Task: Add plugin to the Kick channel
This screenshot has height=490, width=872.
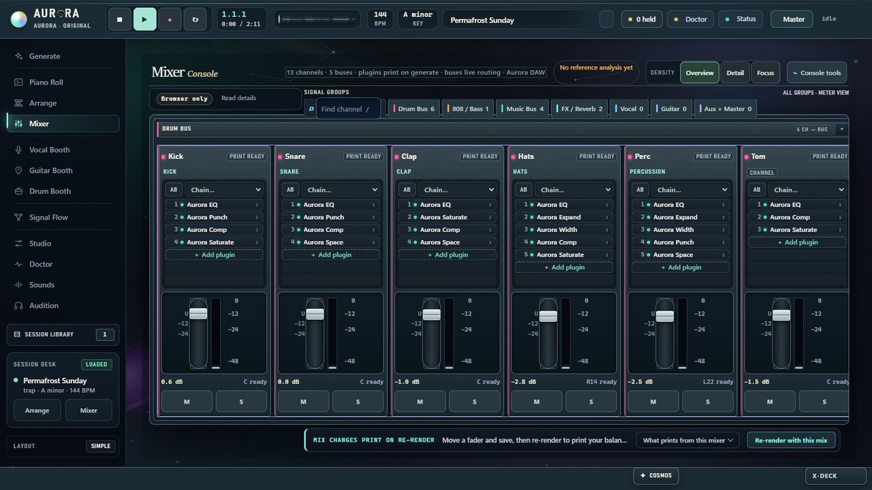Action: click(x=214, y=255)
